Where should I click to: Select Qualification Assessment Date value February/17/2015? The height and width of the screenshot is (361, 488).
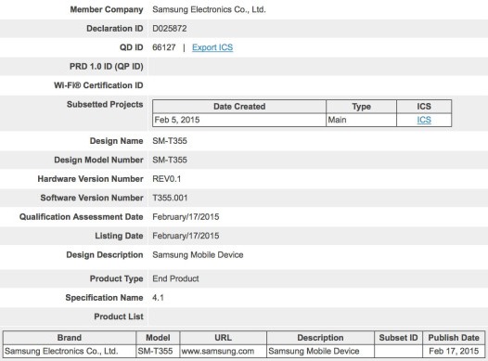tap(186, 217)
